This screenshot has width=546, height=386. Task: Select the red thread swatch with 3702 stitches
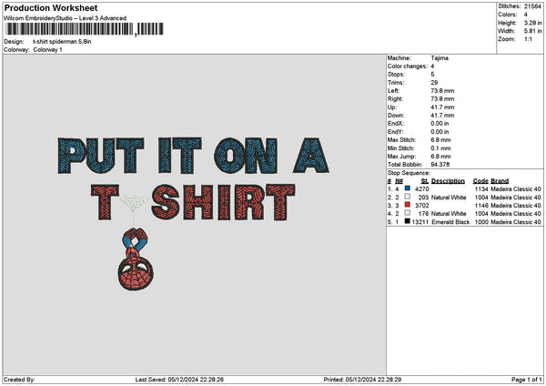pos(408,205)
